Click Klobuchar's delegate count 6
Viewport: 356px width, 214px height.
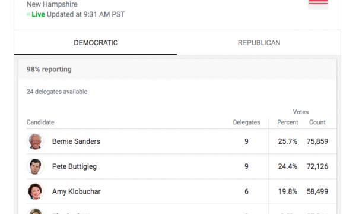click(246, 191)
